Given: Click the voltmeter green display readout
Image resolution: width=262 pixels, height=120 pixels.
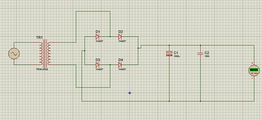Looking at the screenshot, I should (x=254, y=70).
